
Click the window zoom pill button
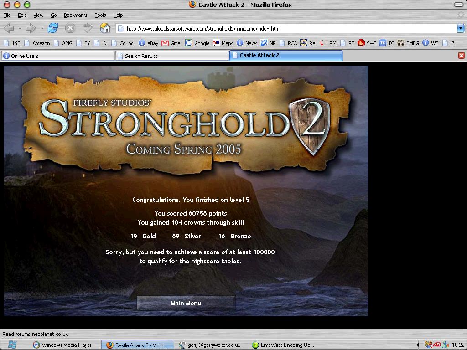(x=459, y=5)
